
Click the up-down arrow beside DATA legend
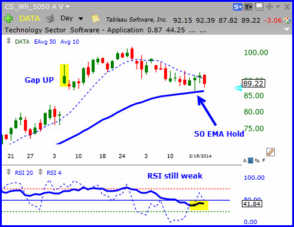(8, 41)
